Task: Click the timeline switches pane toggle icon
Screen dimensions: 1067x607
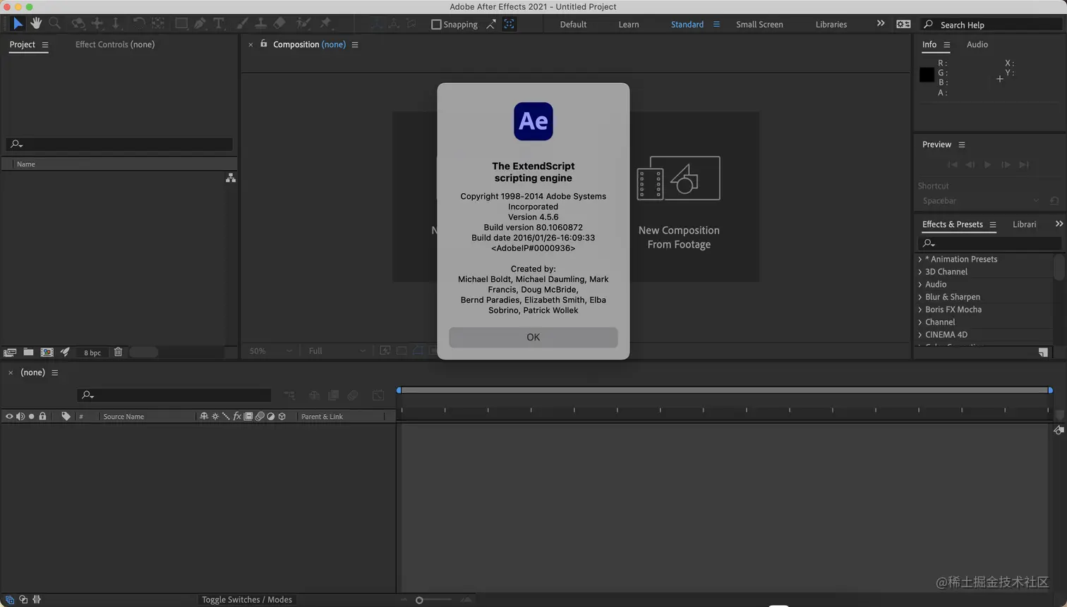Action: [x=10, y=599]
